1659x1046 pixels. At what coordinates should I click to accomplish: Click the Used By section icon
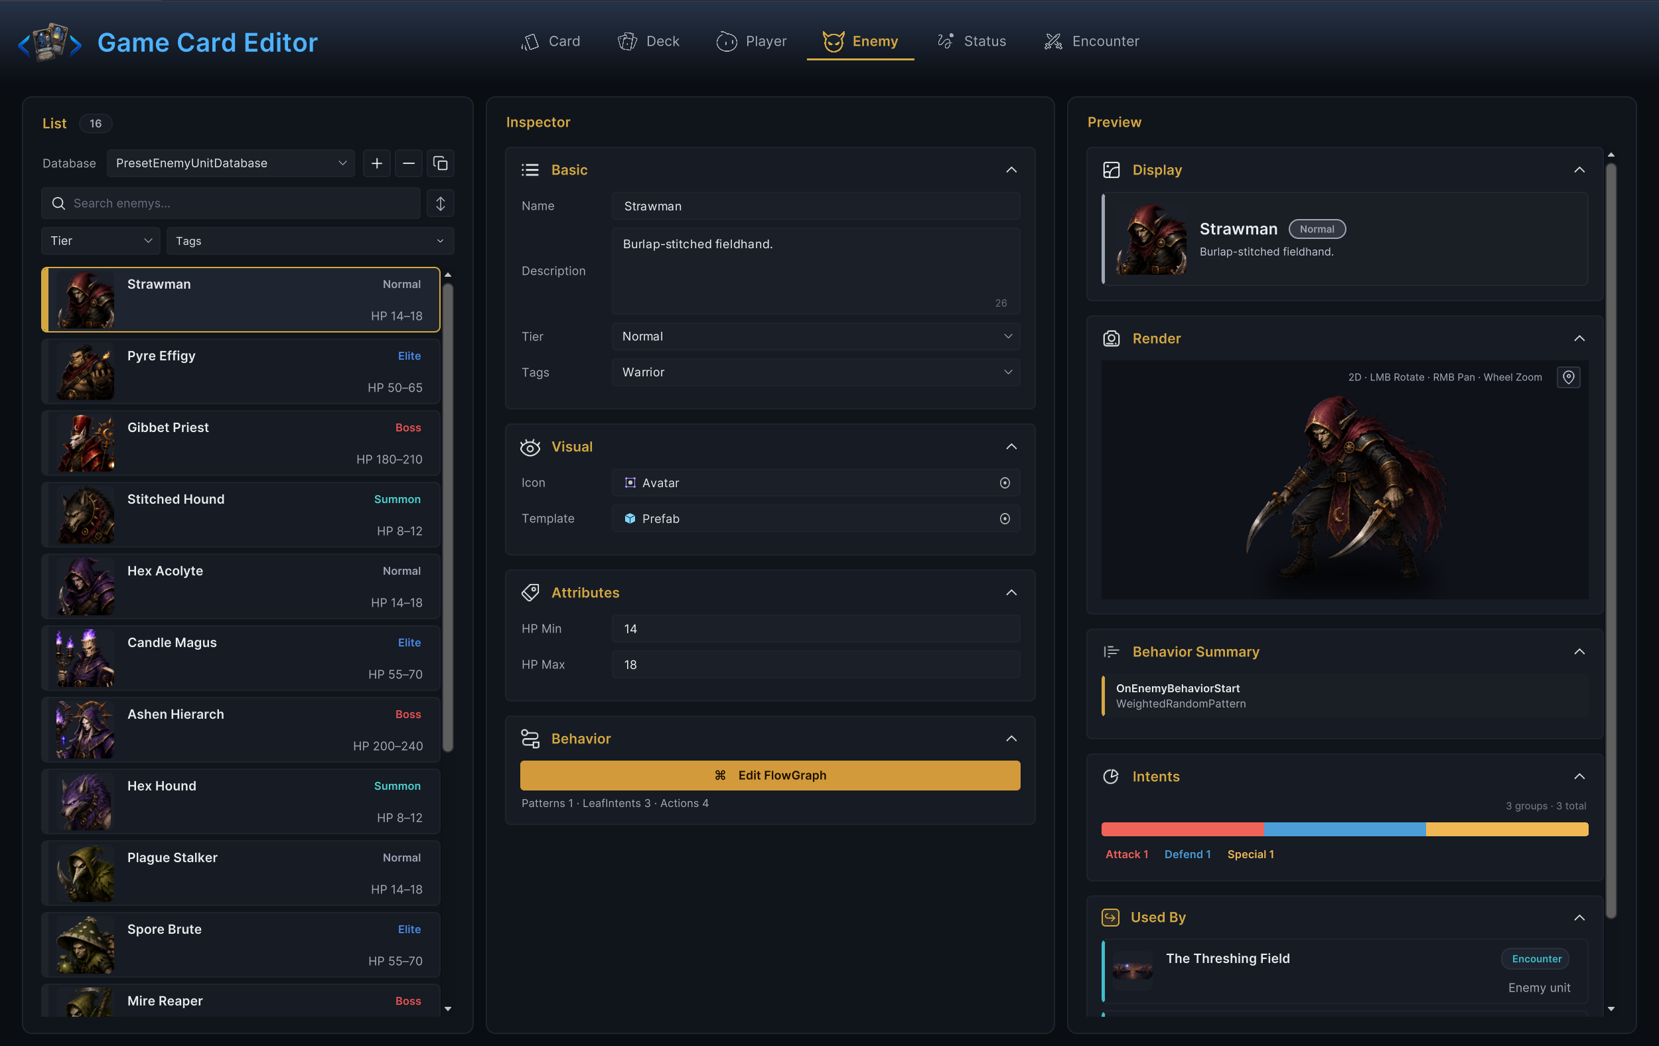coord(1111,917)
